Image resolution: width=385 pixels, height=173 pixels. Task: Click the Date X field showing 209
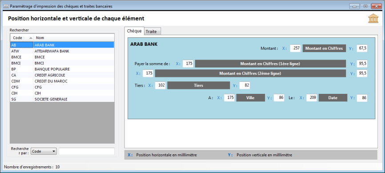pos(312,97)
